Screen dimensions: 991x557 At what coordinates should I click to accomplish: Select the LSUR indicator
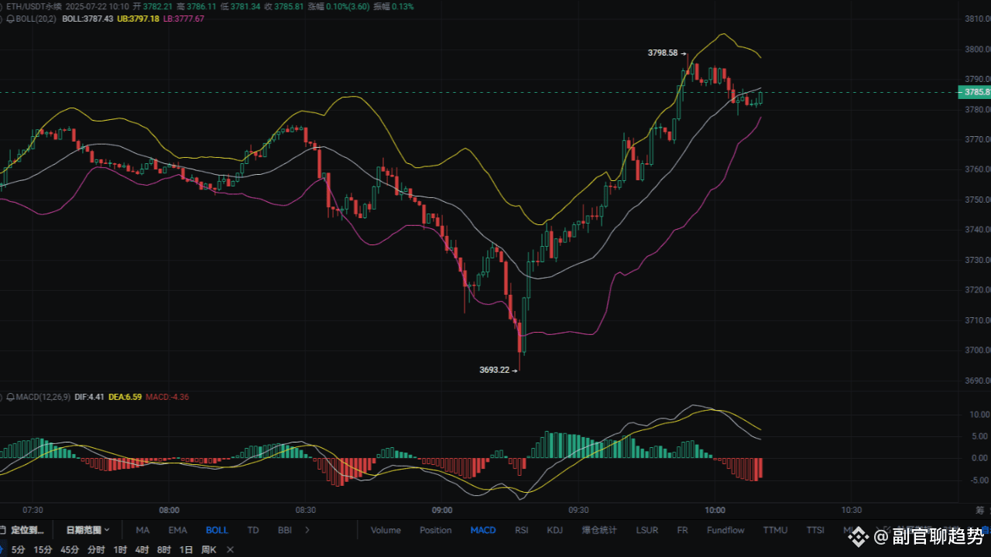click(647, 530)
